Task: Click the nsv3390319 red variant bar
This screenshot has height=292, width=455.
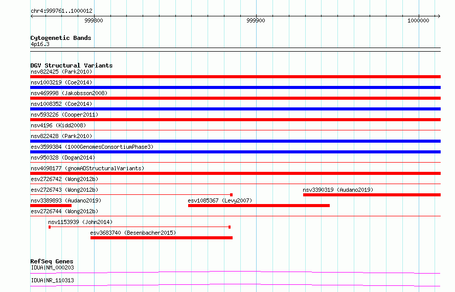Action: 372,195
